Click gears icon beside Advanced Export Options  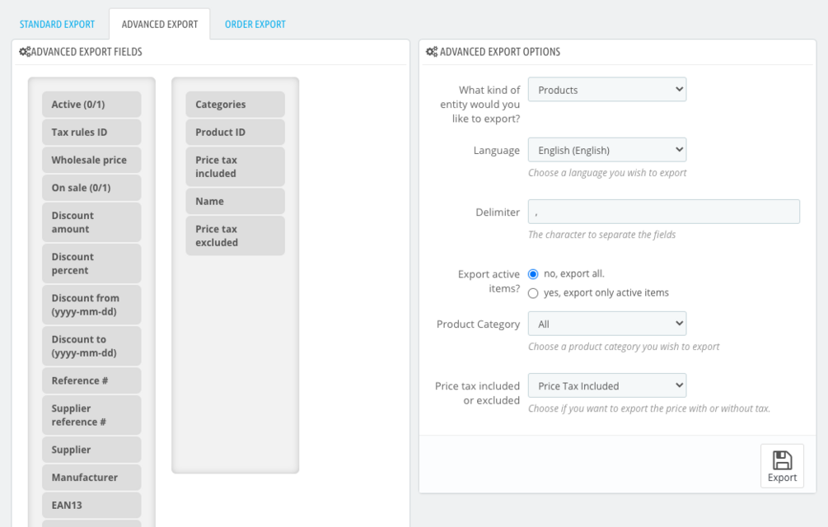coord(432,52)
